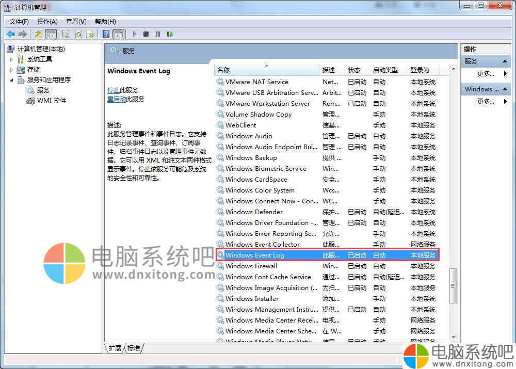The image size is (516, 369).
Task: Collapse the 服务和应用程序 tree node
Action: click(11, 80)
